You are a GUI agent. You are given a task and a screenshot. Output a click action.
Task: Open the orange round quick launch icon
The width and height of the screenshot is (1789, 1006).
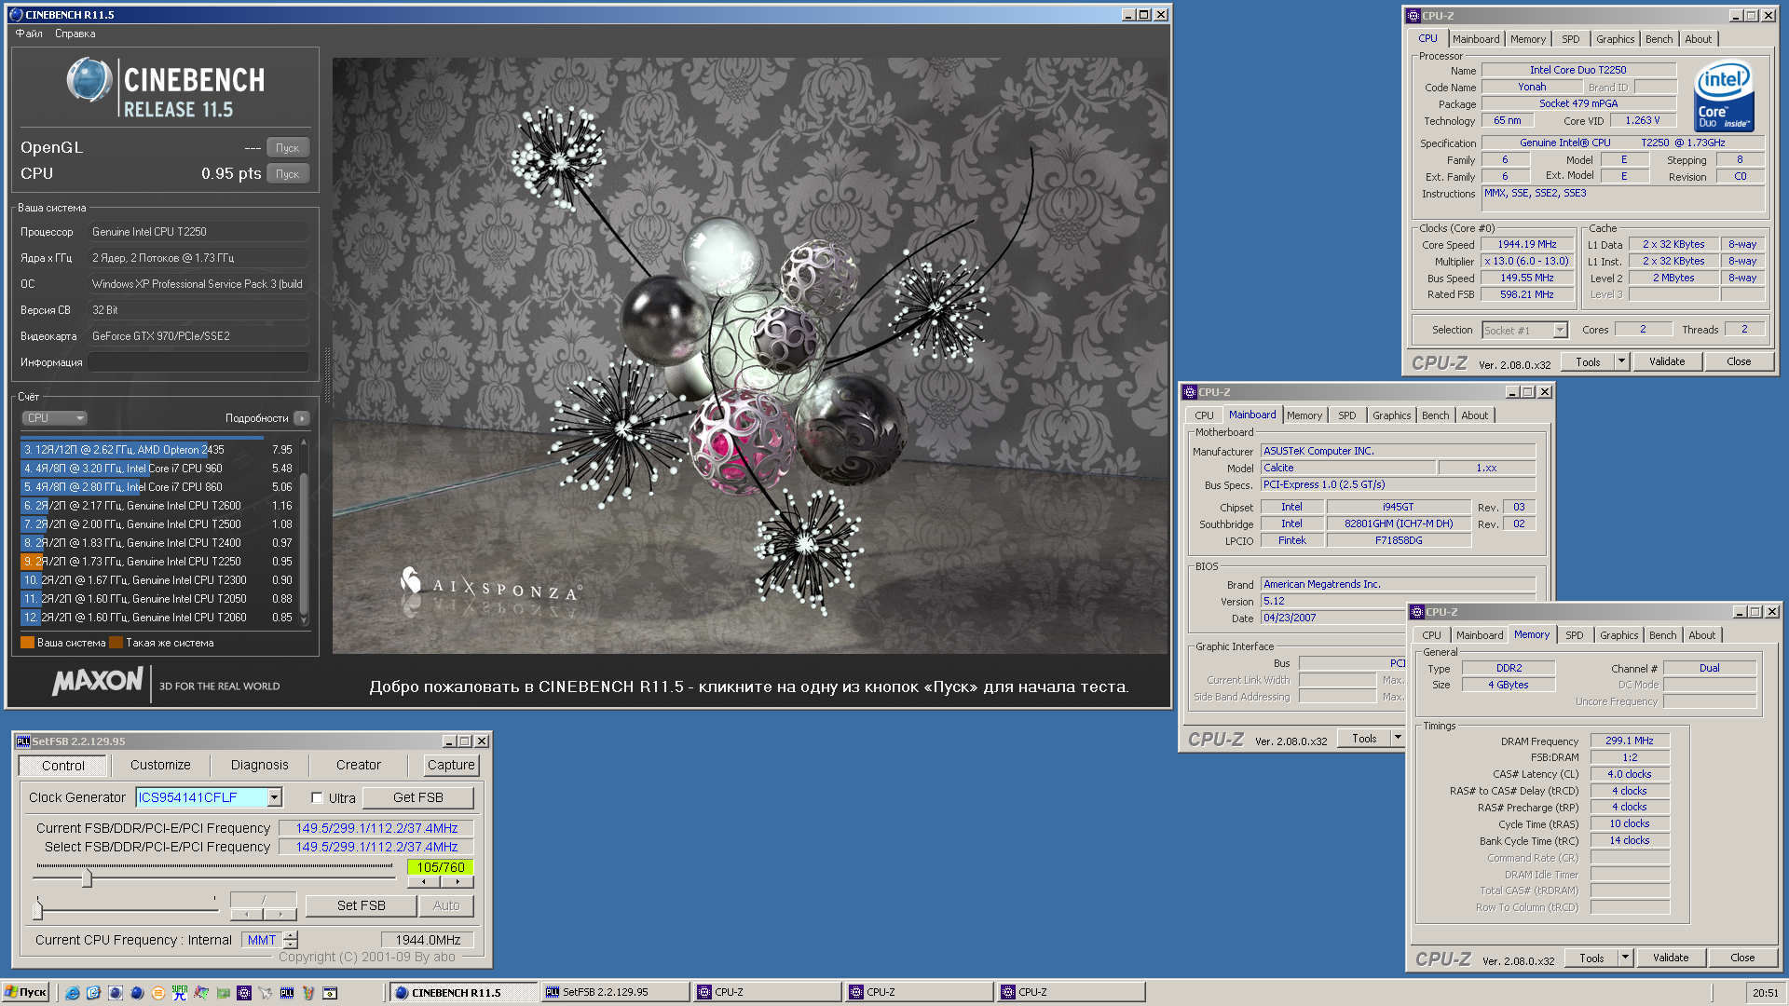coord(158,993)
